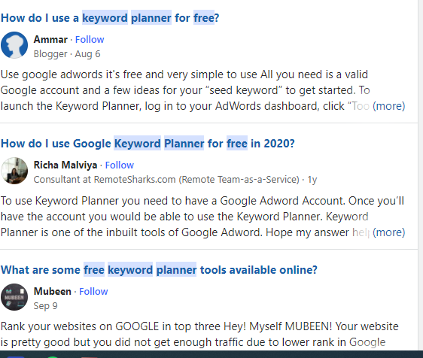Screen dimensions: 423x358
Task: Open Ammar's answer via Aug 6 timestamp
Action: [87, 54]
